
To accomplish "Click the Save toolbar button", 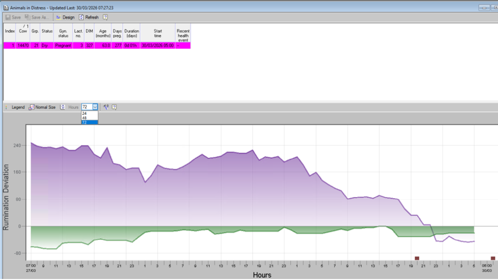I will [x=13, y=17].
